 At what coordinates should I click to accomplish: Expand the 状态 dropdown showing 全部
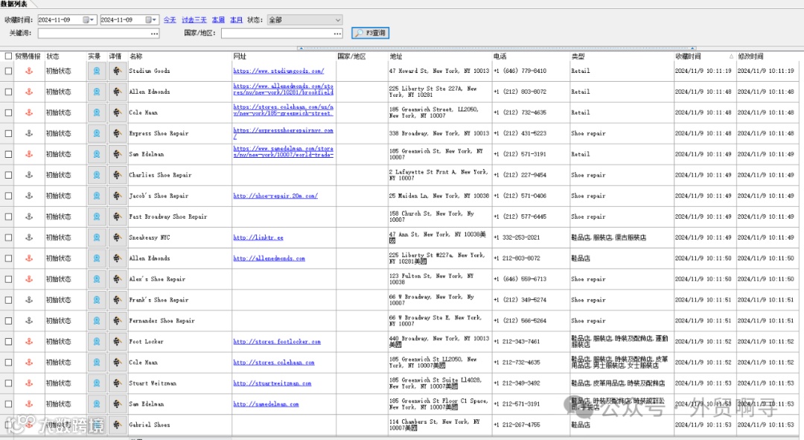(304, 20)
